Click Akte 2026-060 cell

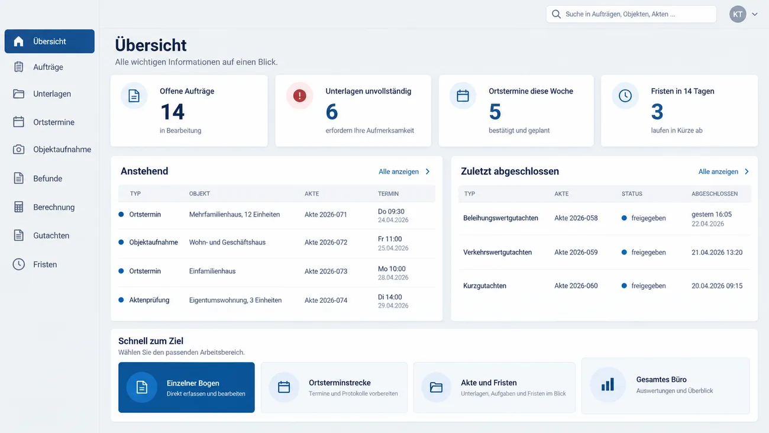coord(576,286)
